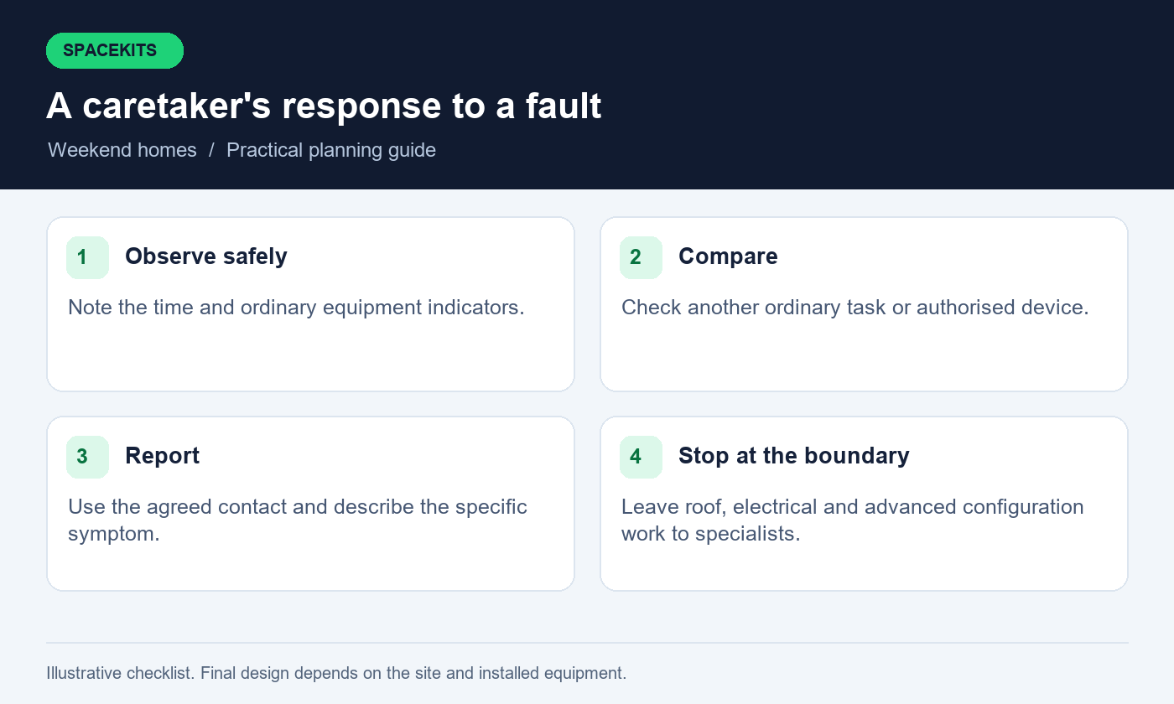Select the Observe safely heading
Screen dimensions: 1174x704
coord(206,256)
